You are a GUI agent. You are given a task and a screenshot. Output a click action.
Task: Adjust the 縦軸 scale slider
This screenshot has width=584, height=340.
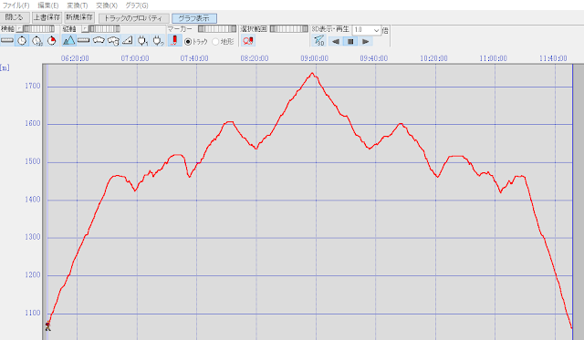pos(104,29)
